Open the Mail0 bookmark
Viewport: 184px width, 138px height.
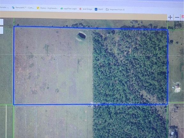click(99, 9)
